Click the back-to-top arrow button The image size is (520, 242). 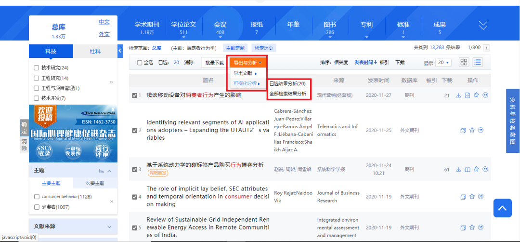tap(502, 208)
